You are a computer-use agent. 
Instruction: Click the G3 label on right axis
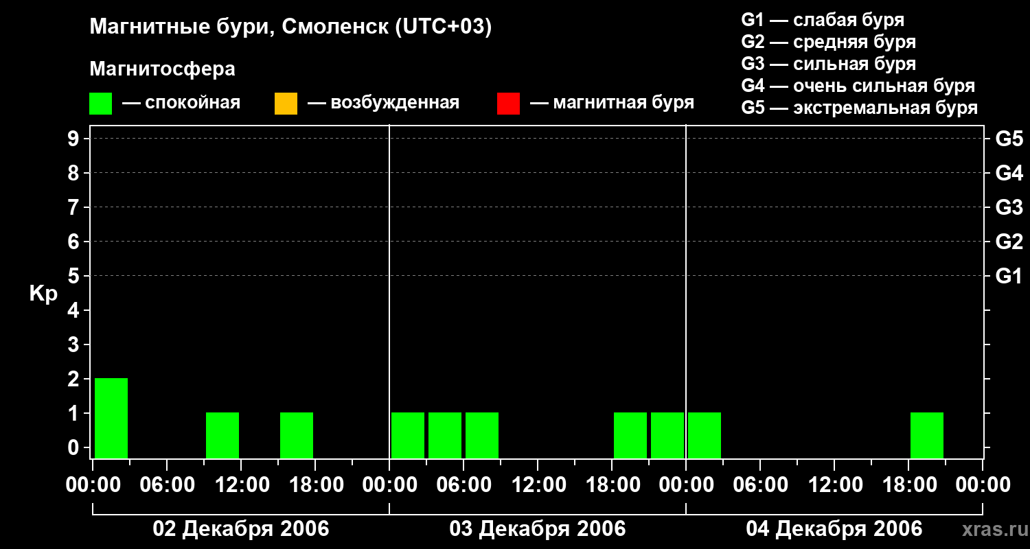point(1009,207)
